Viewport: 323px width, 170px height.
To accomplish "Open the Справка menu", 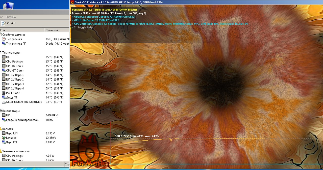I will [11, 17].
